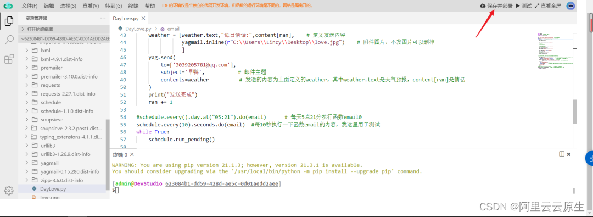
Task: Click the 'ran += 1' code line
Action: (160, 102)
